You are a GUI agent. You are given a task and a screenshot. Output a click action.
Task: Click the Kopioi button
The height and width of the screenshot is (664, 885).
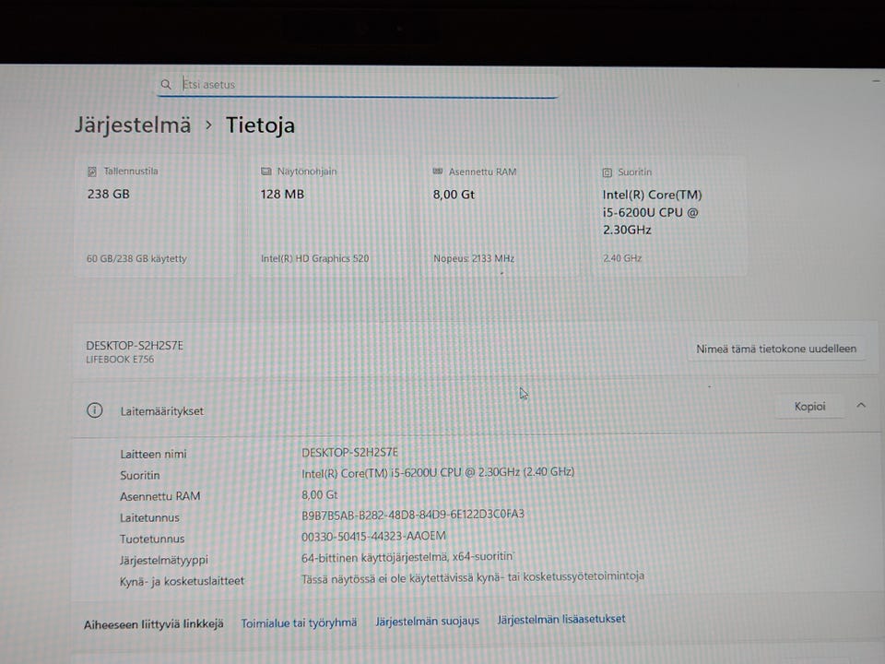810,407
